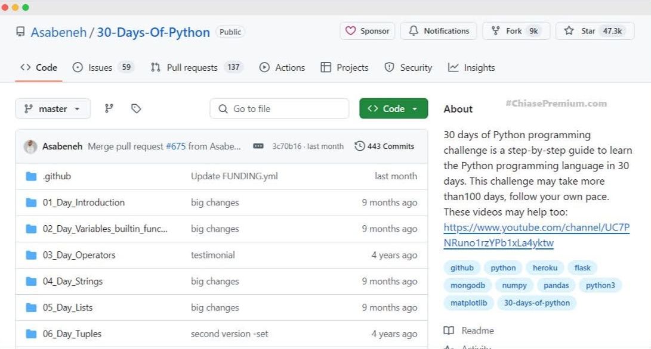Click the folder icon for 02_Day_Variables_builtin_func

pos(31,229)
